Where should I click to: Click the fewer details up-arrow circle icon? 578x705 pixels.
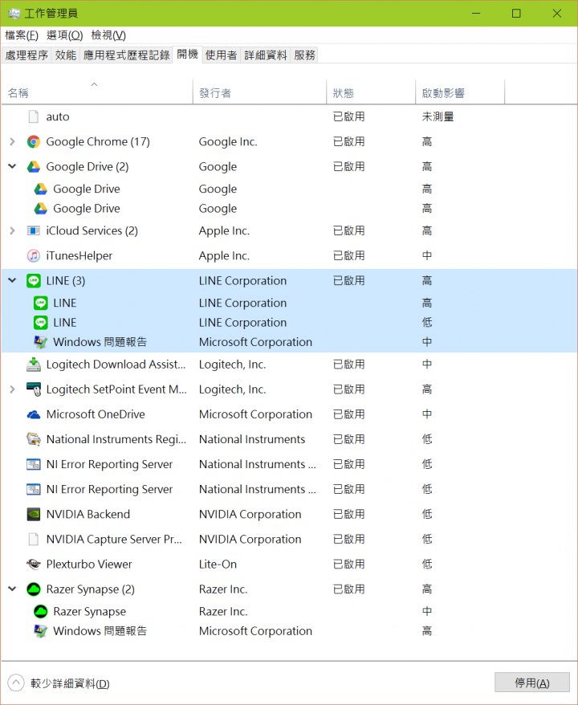pyautogui.click(x=16, y=683)
